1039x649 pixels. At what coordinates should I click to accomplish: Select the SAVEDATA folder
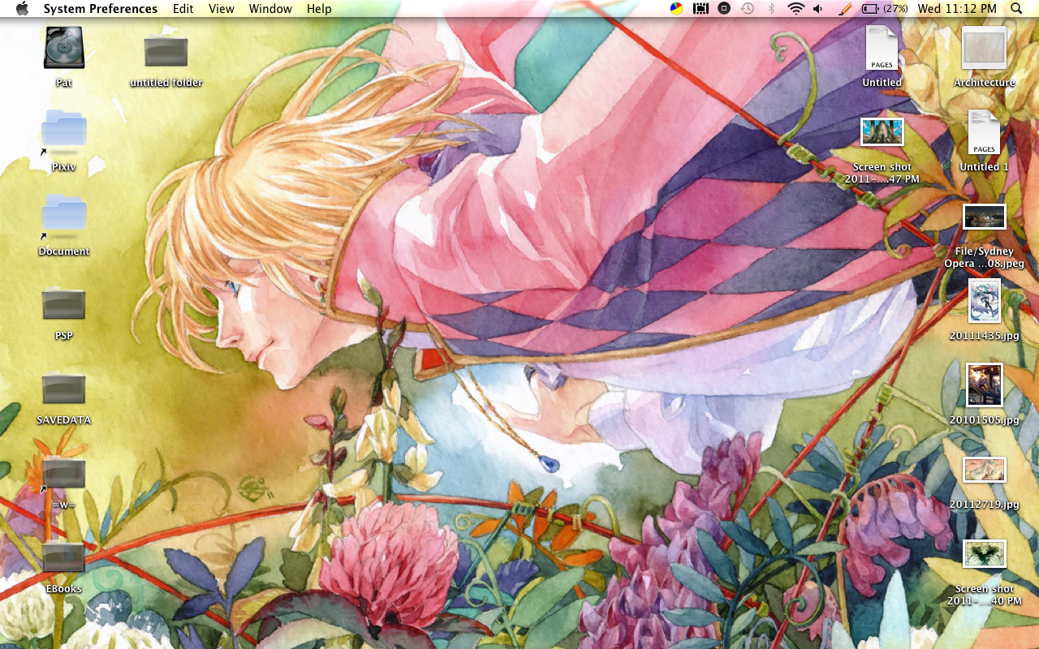64,387
